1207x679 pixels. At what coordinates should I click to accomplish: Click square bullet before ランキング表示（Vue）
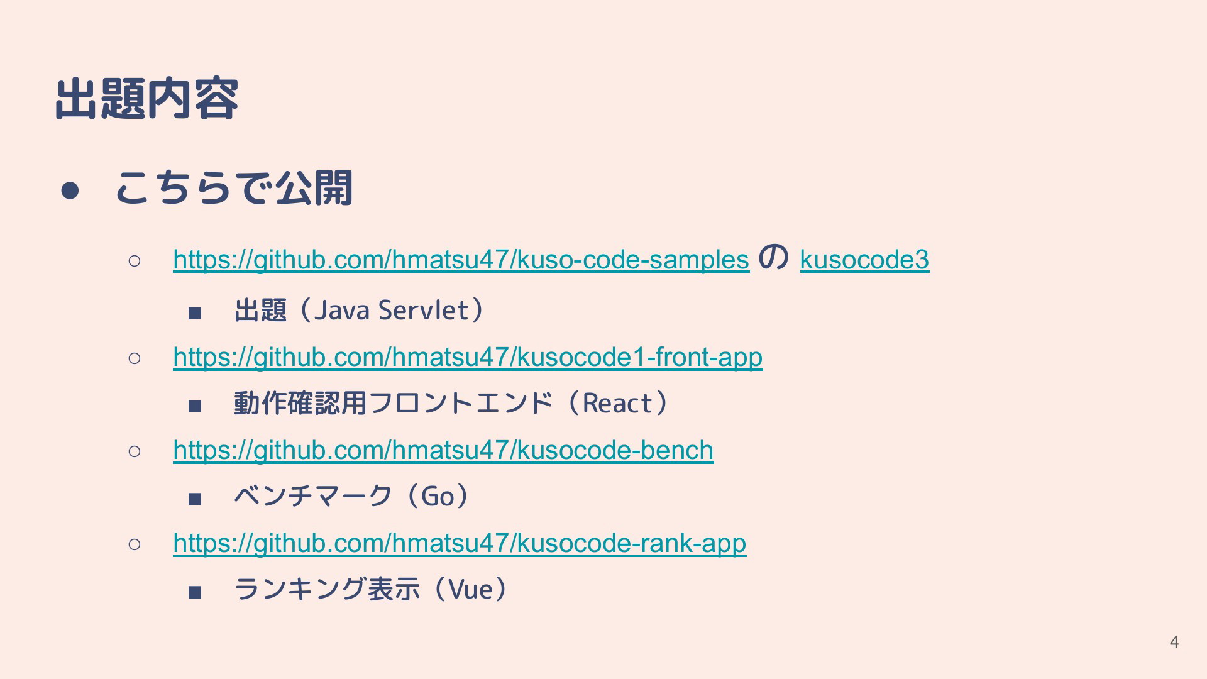point(195,592)
